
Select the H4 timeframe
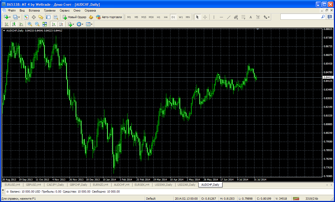166,17
